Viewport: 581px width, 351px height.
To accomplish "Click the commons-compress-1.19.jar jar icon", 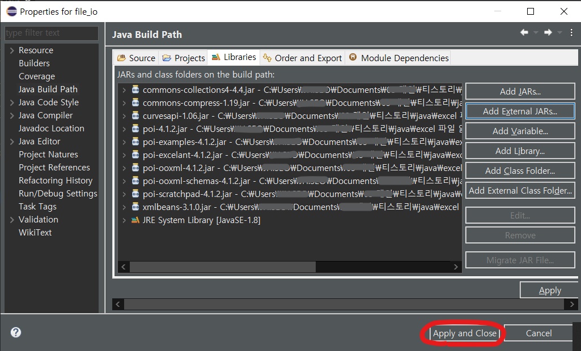I will [135, 102].
